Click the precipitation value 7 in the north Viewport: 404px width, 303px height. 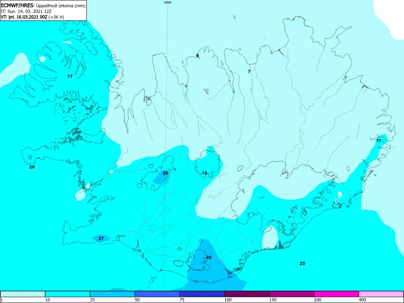(x=249, y=72)
